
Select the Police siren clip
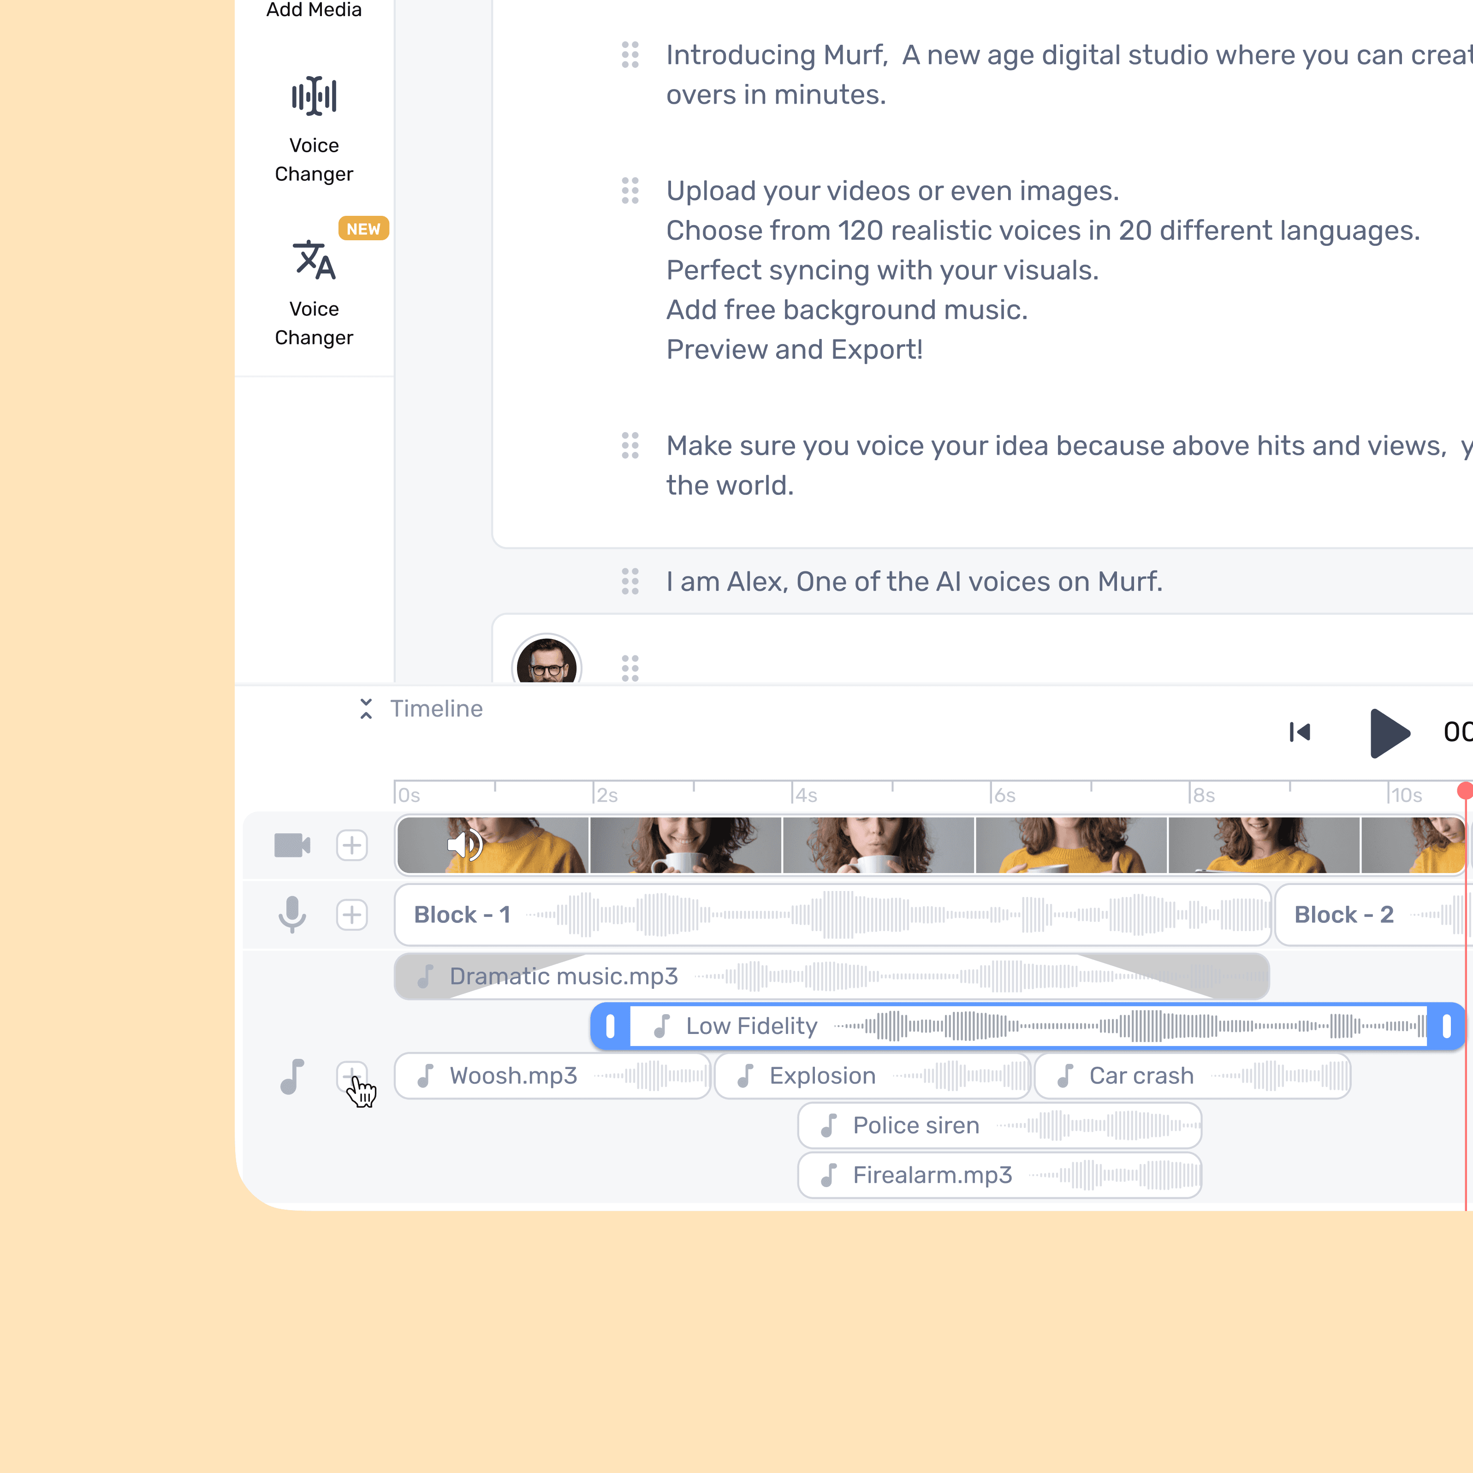pos(999,1125)
